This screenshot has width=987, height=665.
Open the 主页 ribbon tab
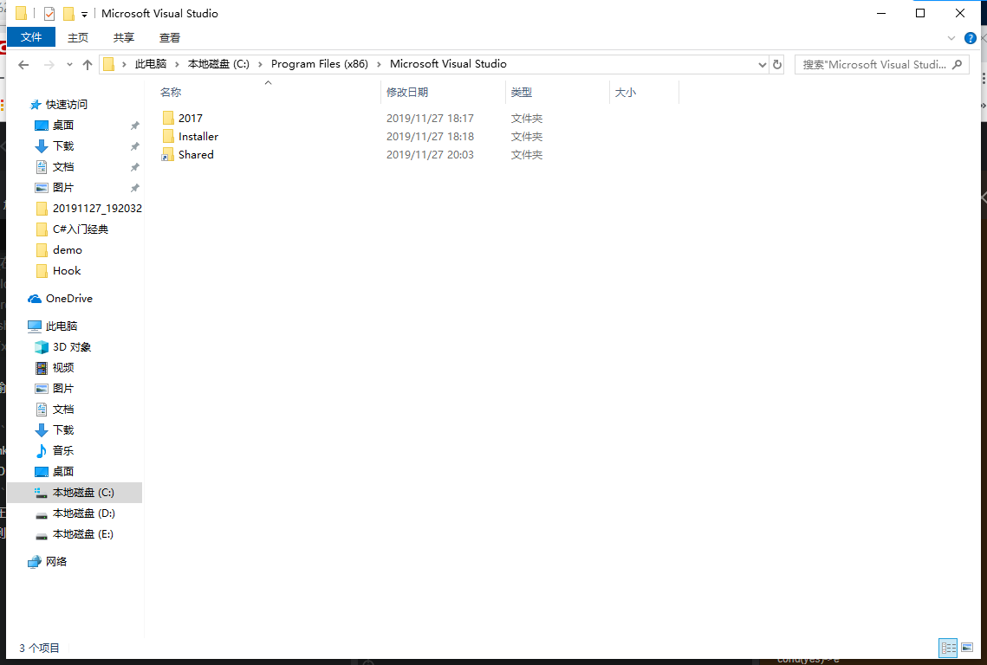(x=78, y=38)
